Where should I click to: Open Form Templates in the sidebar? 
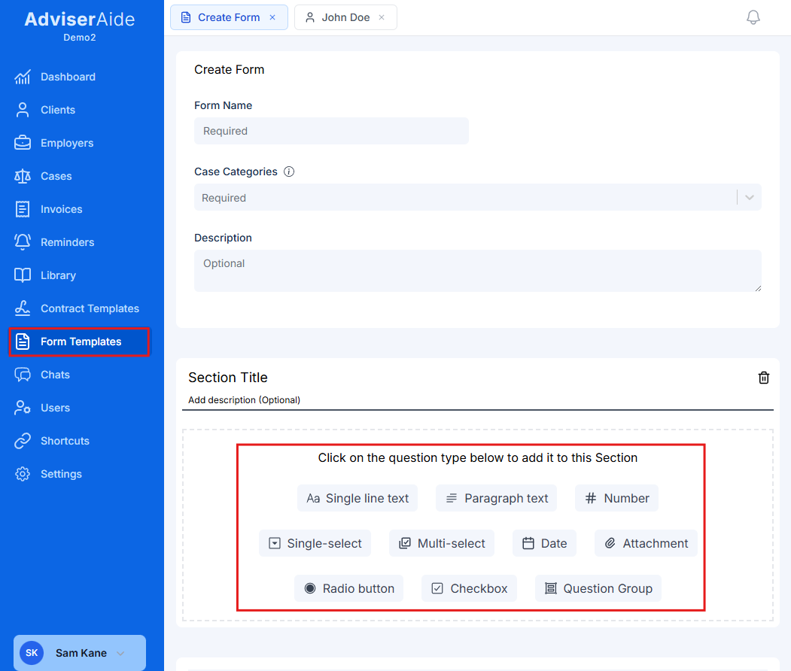(79, 342)
